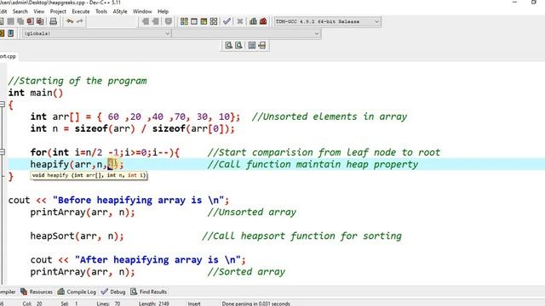545x306 pixels.
Task: Click the "Lines: 70" status bar entry
Action: (108, 303)
